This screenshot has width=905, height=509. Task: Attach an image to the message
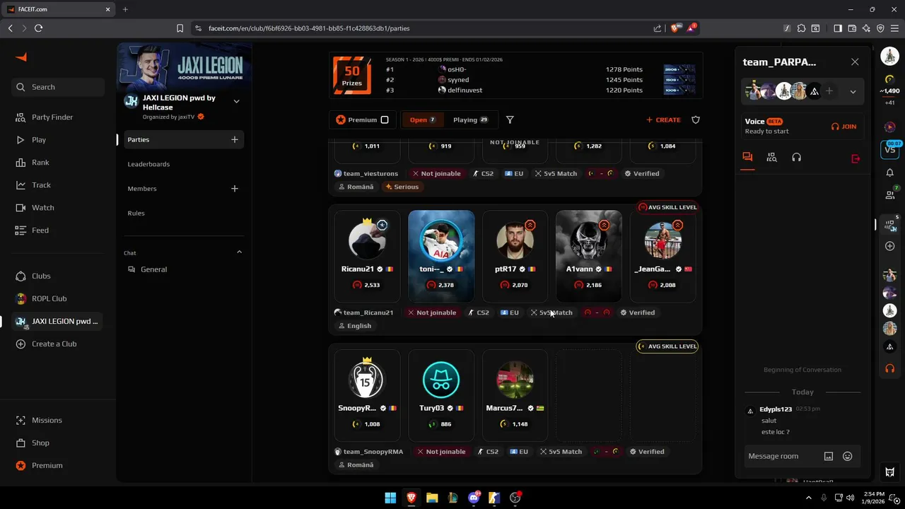click(x=829, y=456)
